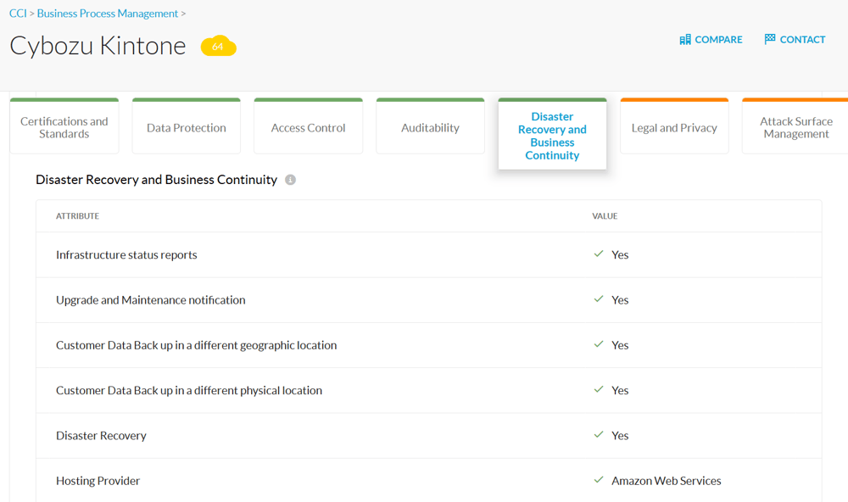The image size is (848, 502).
Task: Select the Access Control tab
Action: coord(309,126)
